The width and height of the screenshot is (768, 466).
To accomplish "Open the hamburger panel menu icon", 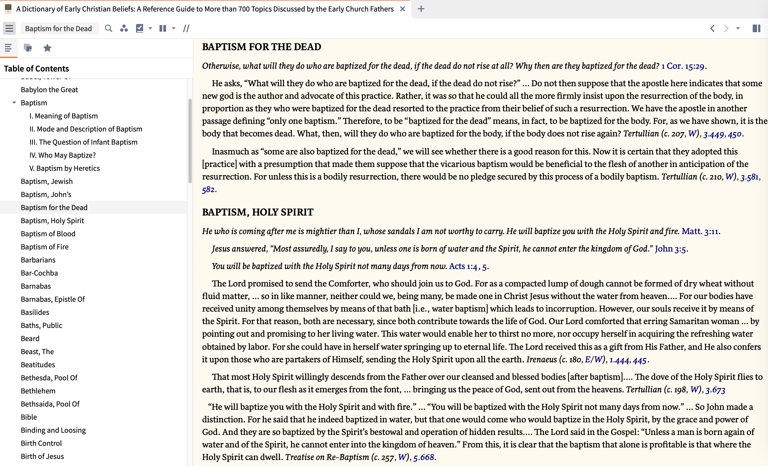I will pos(9,28).
